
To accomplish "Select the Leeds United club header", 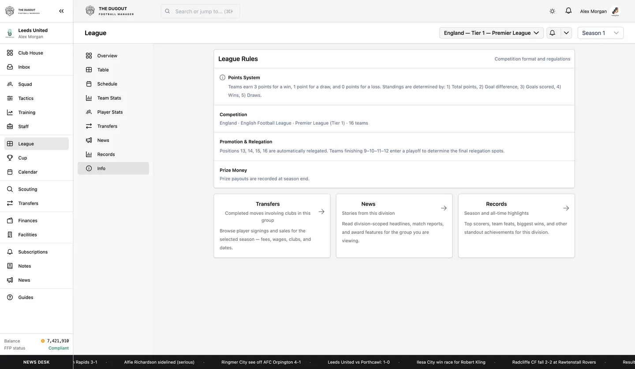I will 37,33.
